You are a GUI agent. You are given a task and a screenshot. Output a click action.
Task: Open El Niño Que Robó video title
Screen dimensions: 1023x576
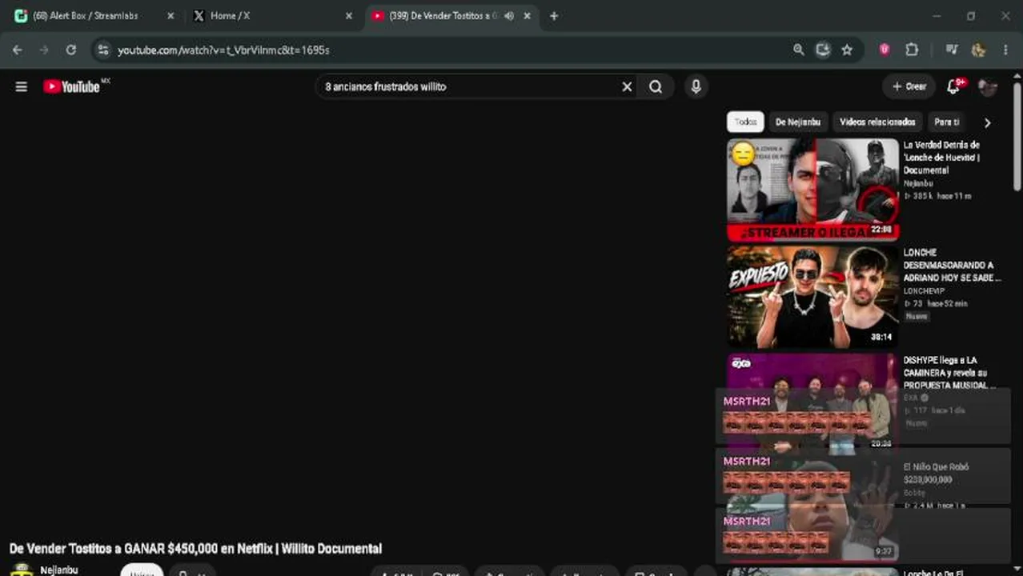click(936, 473)
